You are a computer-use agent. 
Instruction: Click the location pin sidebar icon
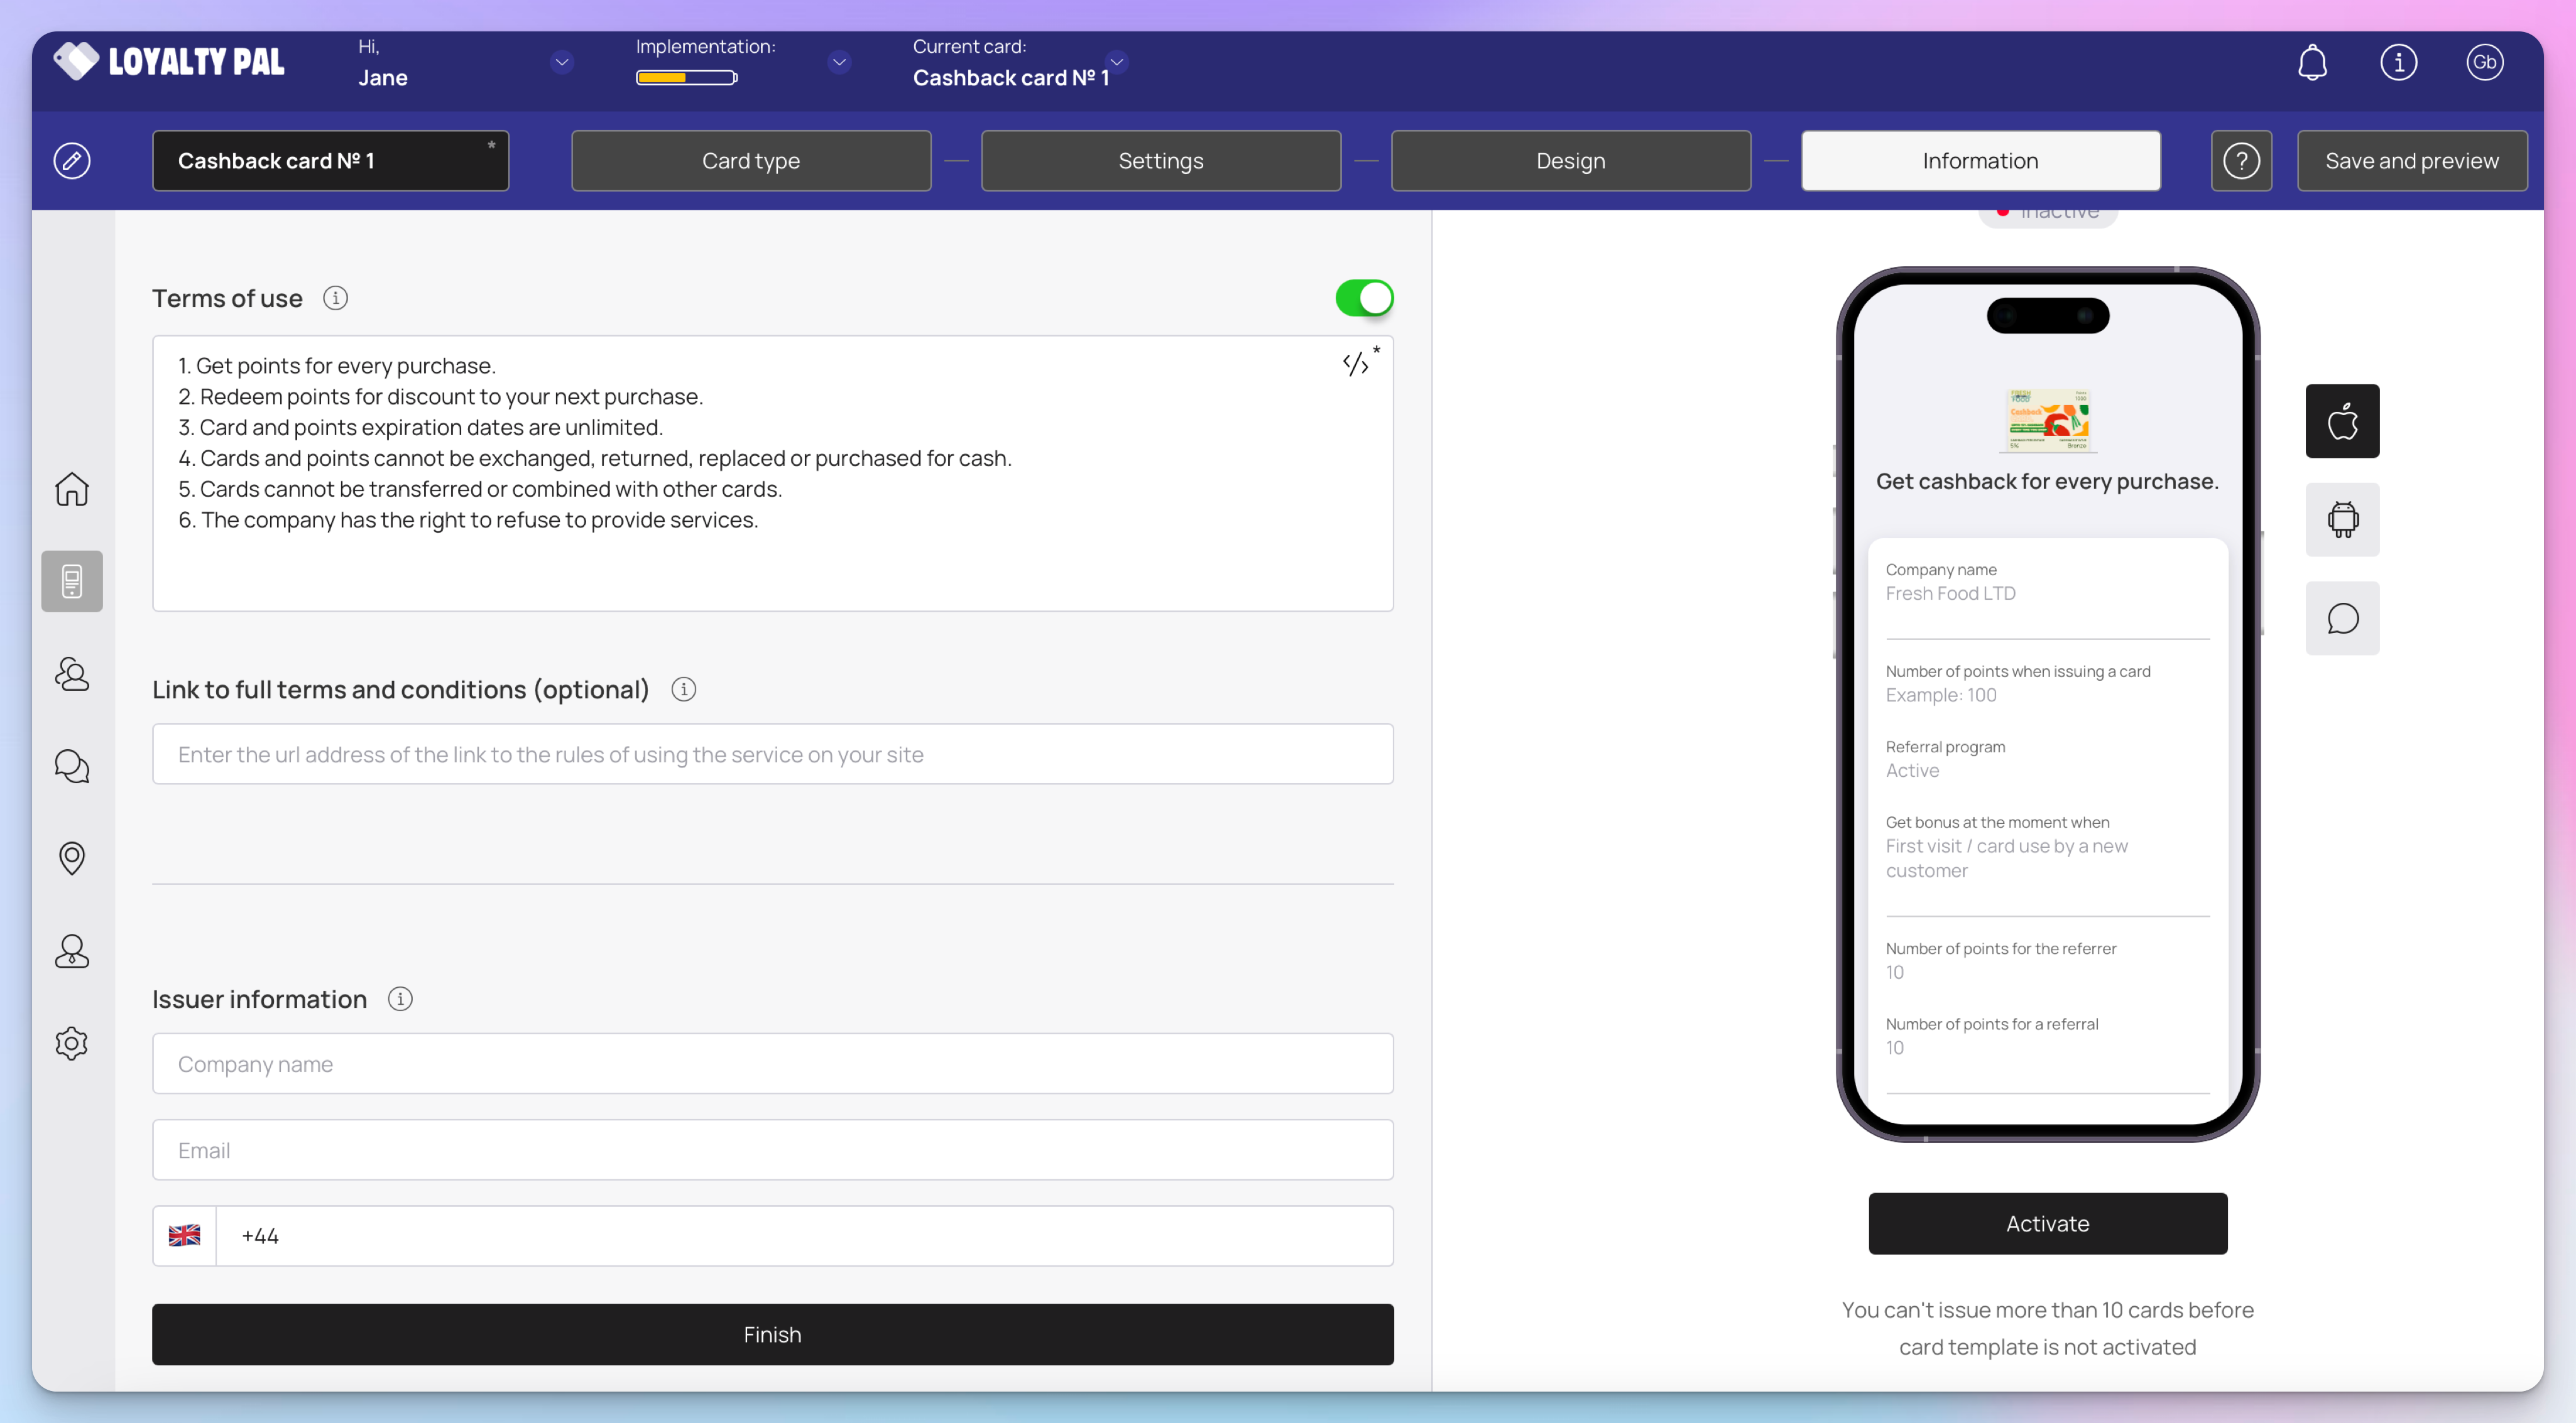[x=72, y=857]
